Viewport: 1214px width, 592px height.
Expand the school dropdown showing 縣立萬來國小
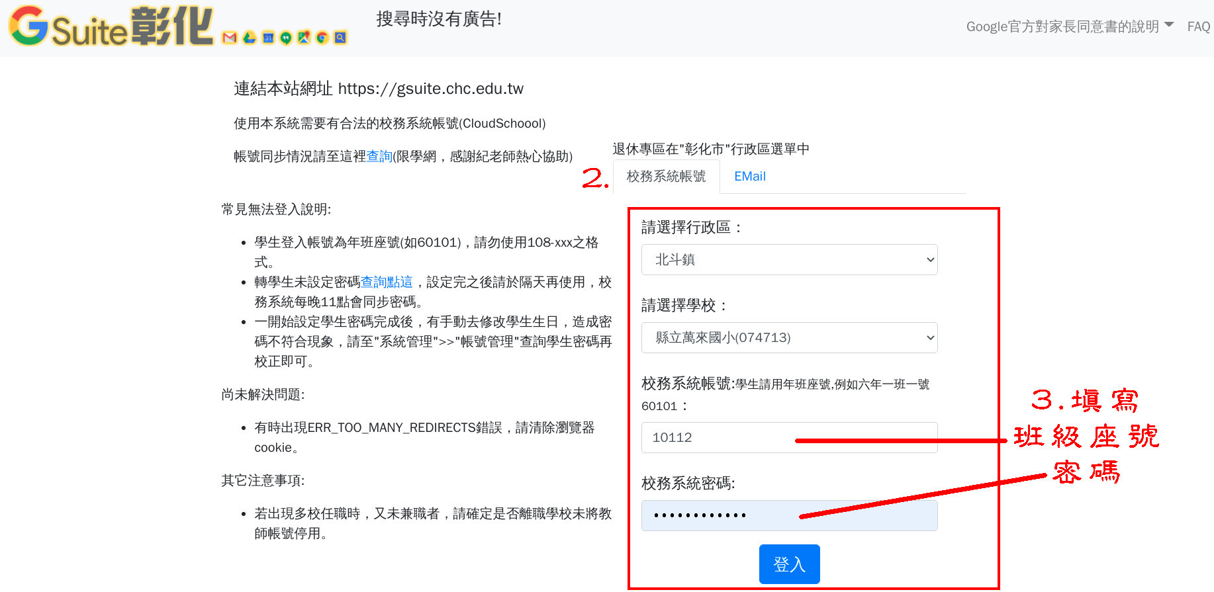tap(789, 338)
